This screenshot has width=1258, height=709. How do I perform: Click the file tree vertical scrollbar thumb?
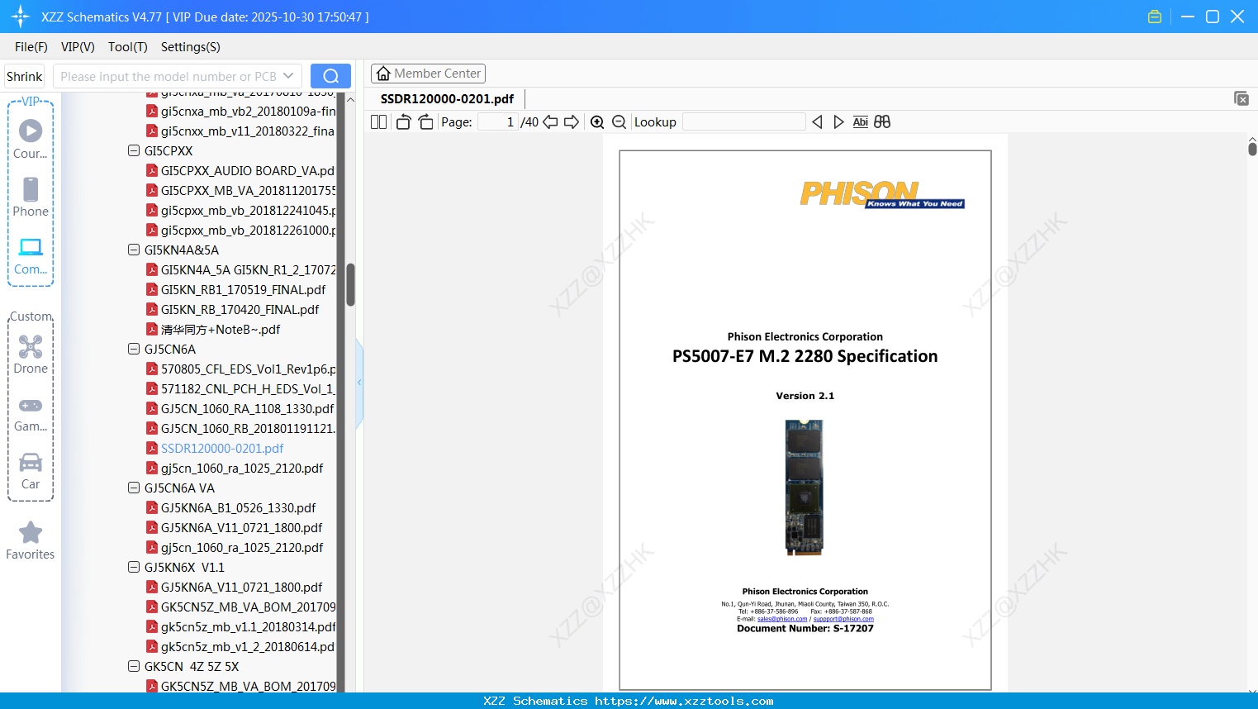pos(350,285)
